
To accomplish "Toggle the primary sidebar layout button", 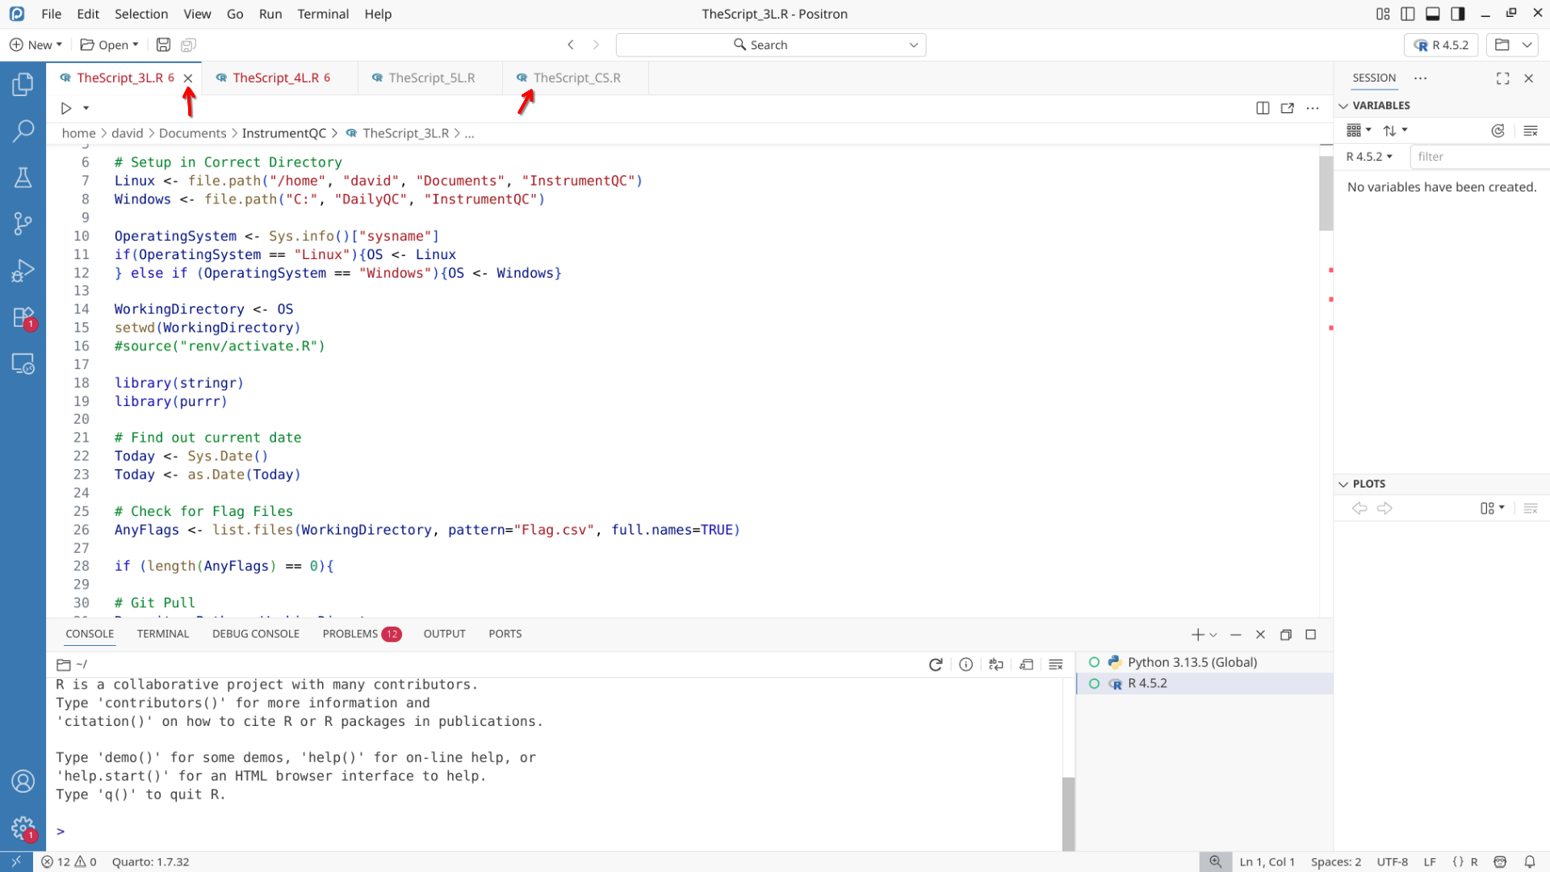I will pos(1408,14).
